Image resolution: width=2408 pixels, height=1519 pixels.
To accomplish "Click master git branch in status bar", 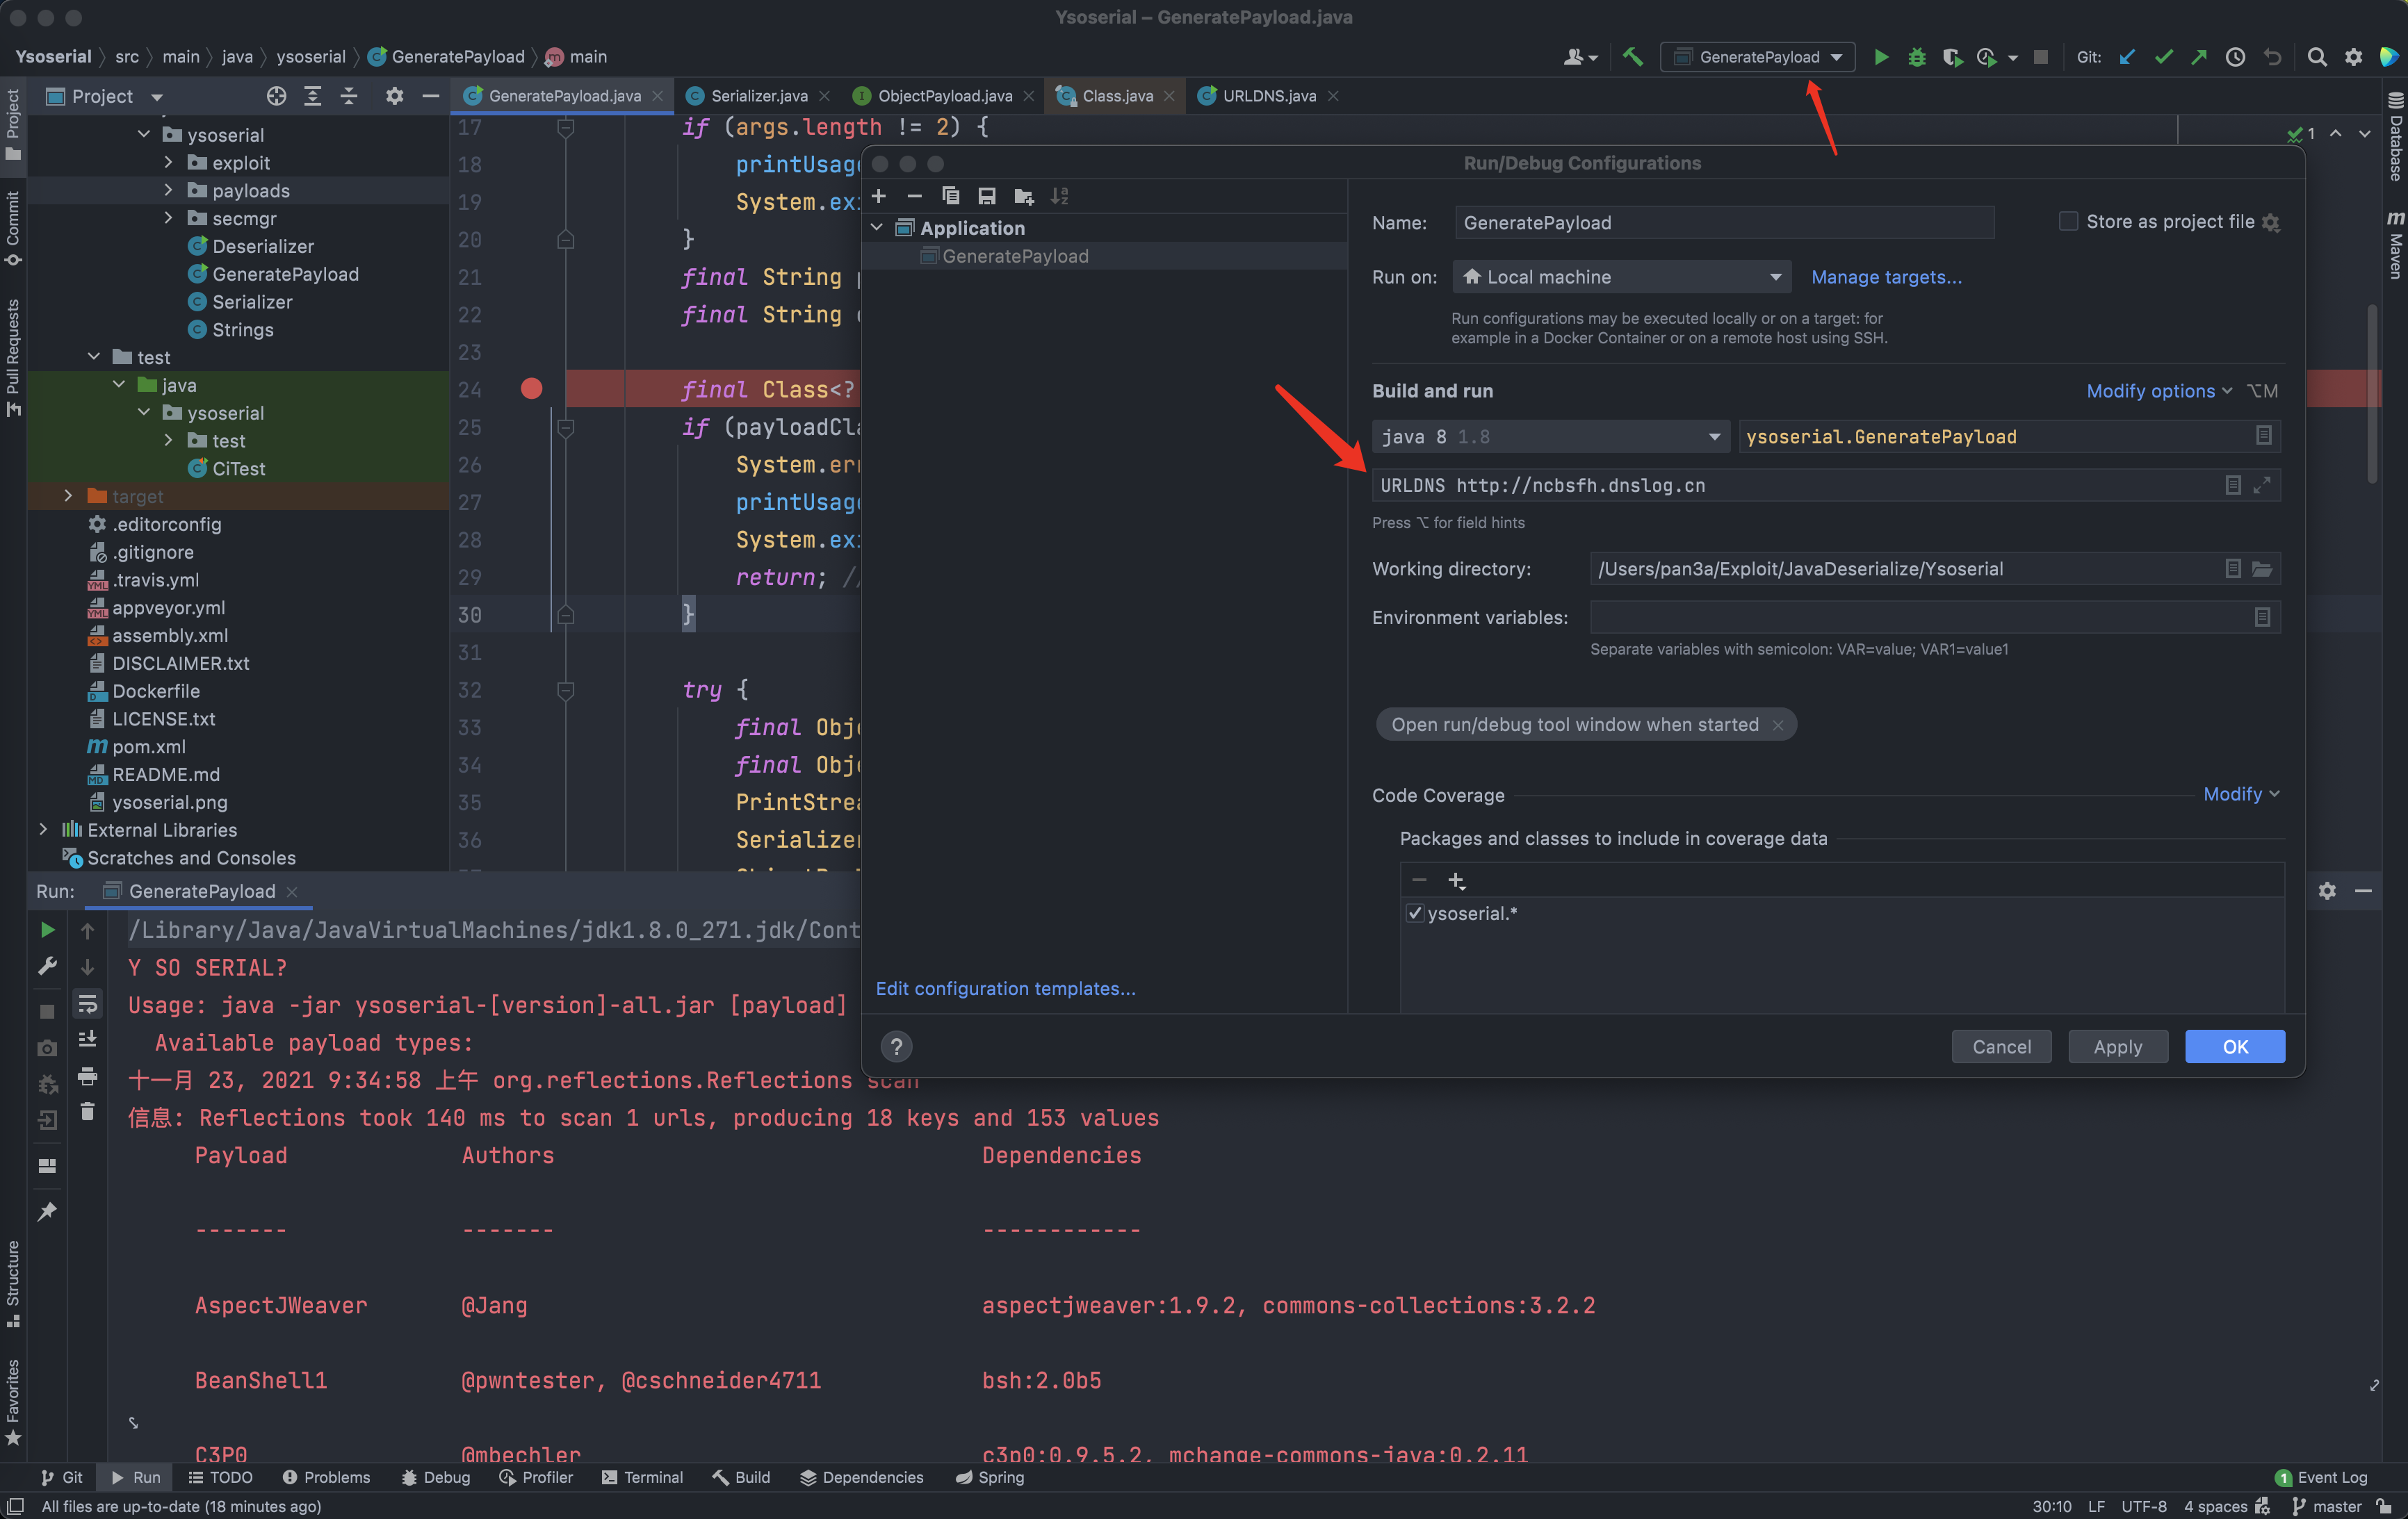I will (2326, 1506).
